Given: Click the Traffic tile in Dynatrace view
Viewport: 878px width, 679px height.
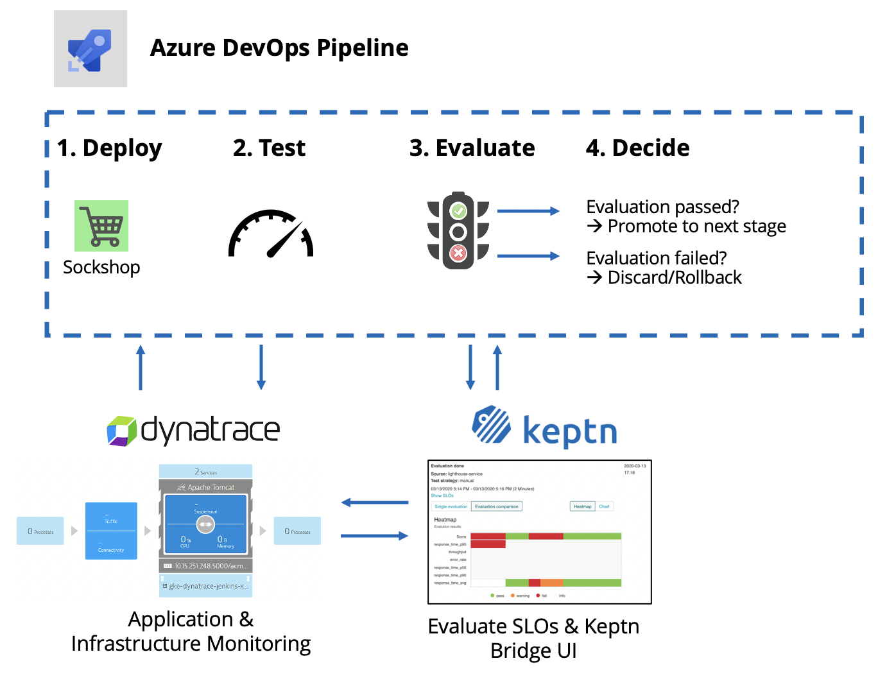Looking at the screenshot, I should point(111,517).
